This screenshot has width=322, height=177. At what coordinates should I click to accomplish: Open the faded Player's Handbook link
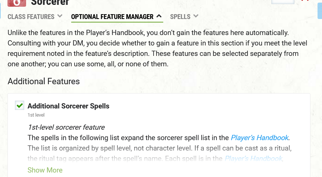(x=254, y=158)
